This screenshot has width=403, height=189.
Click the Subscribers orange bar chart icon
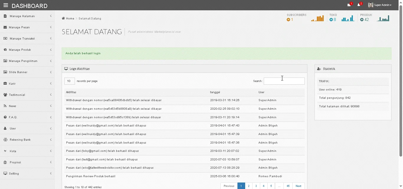click(x=317, y=19)
